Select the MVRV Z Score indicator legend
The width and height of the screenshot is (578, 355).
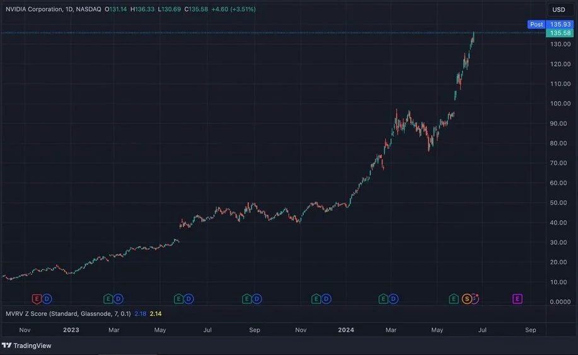pyautogui.click(x=68, y=313)
